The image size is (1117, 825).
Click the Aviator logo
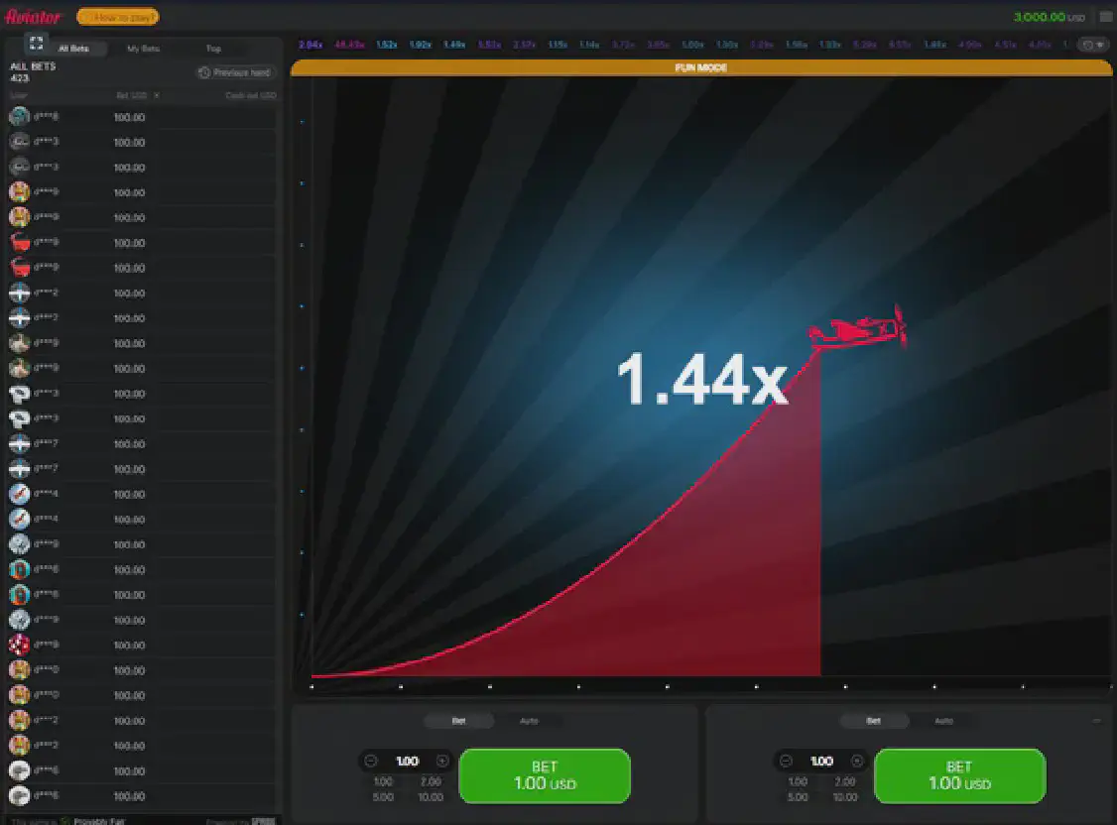(x=34, y=17)
